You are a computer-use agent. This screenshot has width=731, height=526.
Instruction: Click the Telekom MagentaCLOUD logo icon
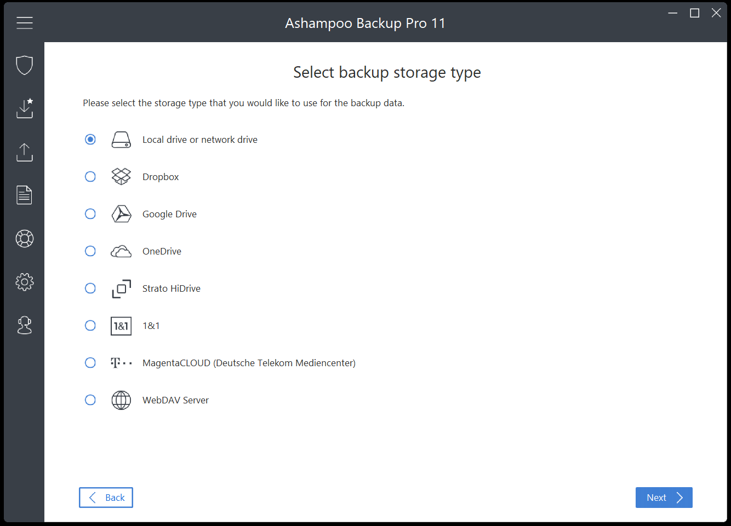point(121,363)
